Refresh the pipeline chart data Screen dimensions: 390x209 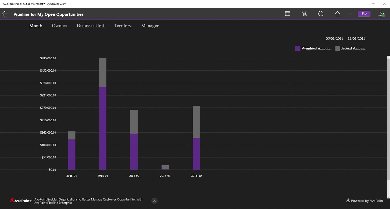pos(321,13)
